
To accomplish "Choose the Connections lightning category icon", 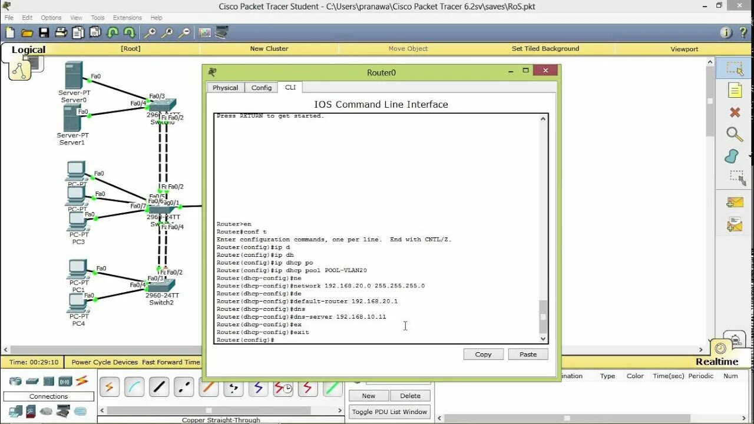I will tap(81, 381).
